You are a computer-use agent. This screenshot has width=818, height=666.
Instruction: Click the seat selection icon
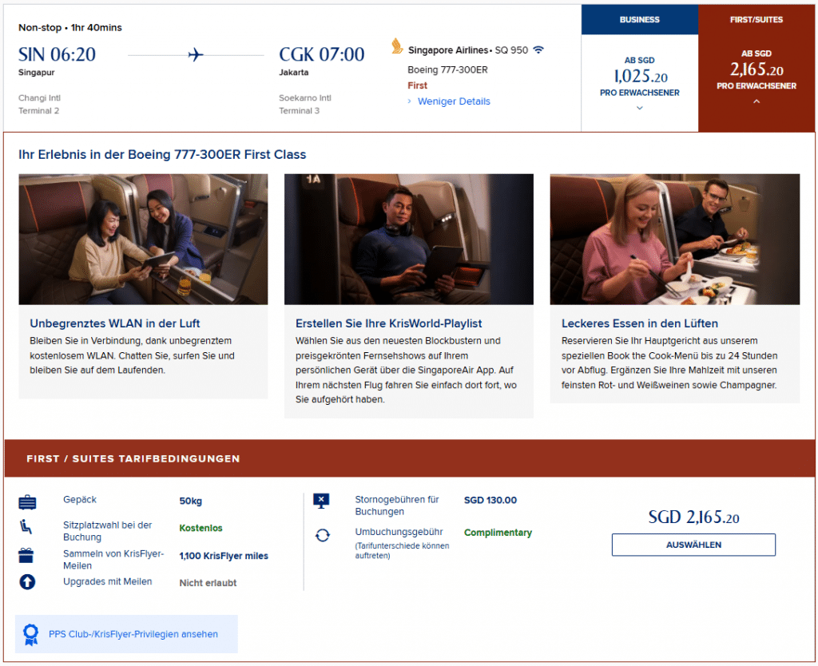(26, 526)
